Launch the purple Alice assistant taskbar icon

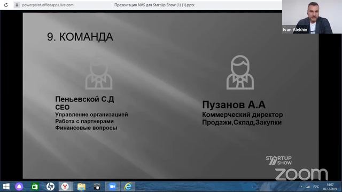click(19, 187)
